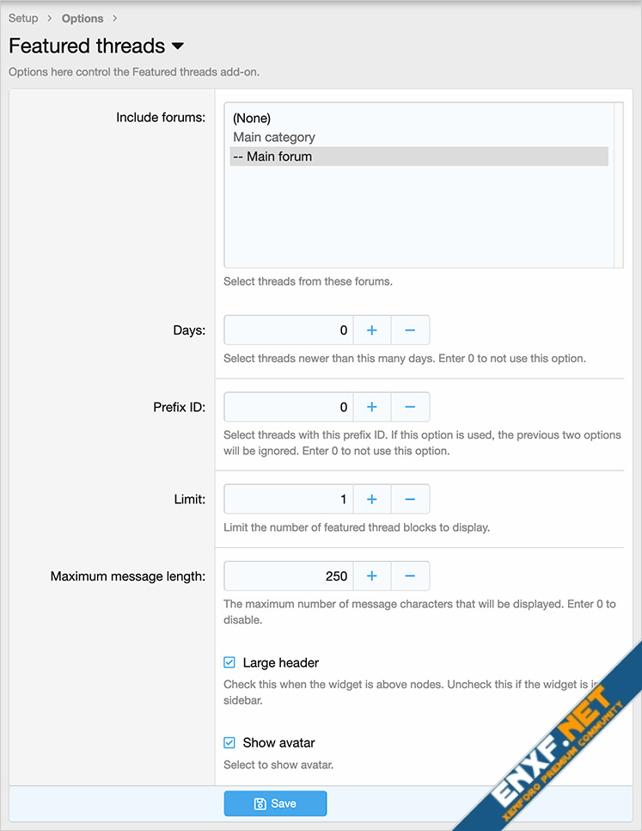The height and width of the screenshot is (831, 642).
Task: Focus the Prefix ID input field
Action: coord(289,407)
